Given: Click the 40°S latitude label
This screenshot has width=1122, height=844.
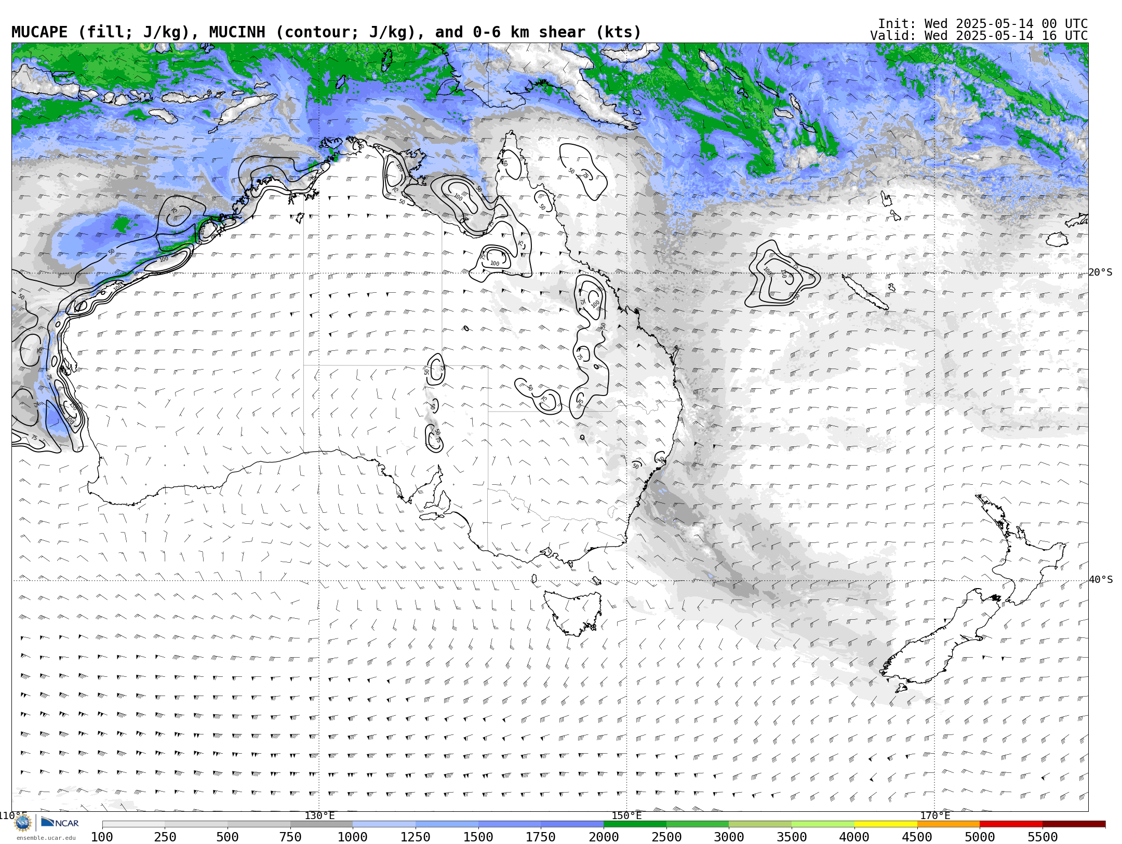Looking at the screenshot, I should click(1101, 580).
